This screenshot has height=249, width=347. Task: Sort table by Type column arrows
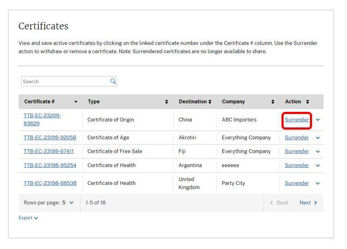[x=167, y=102]
